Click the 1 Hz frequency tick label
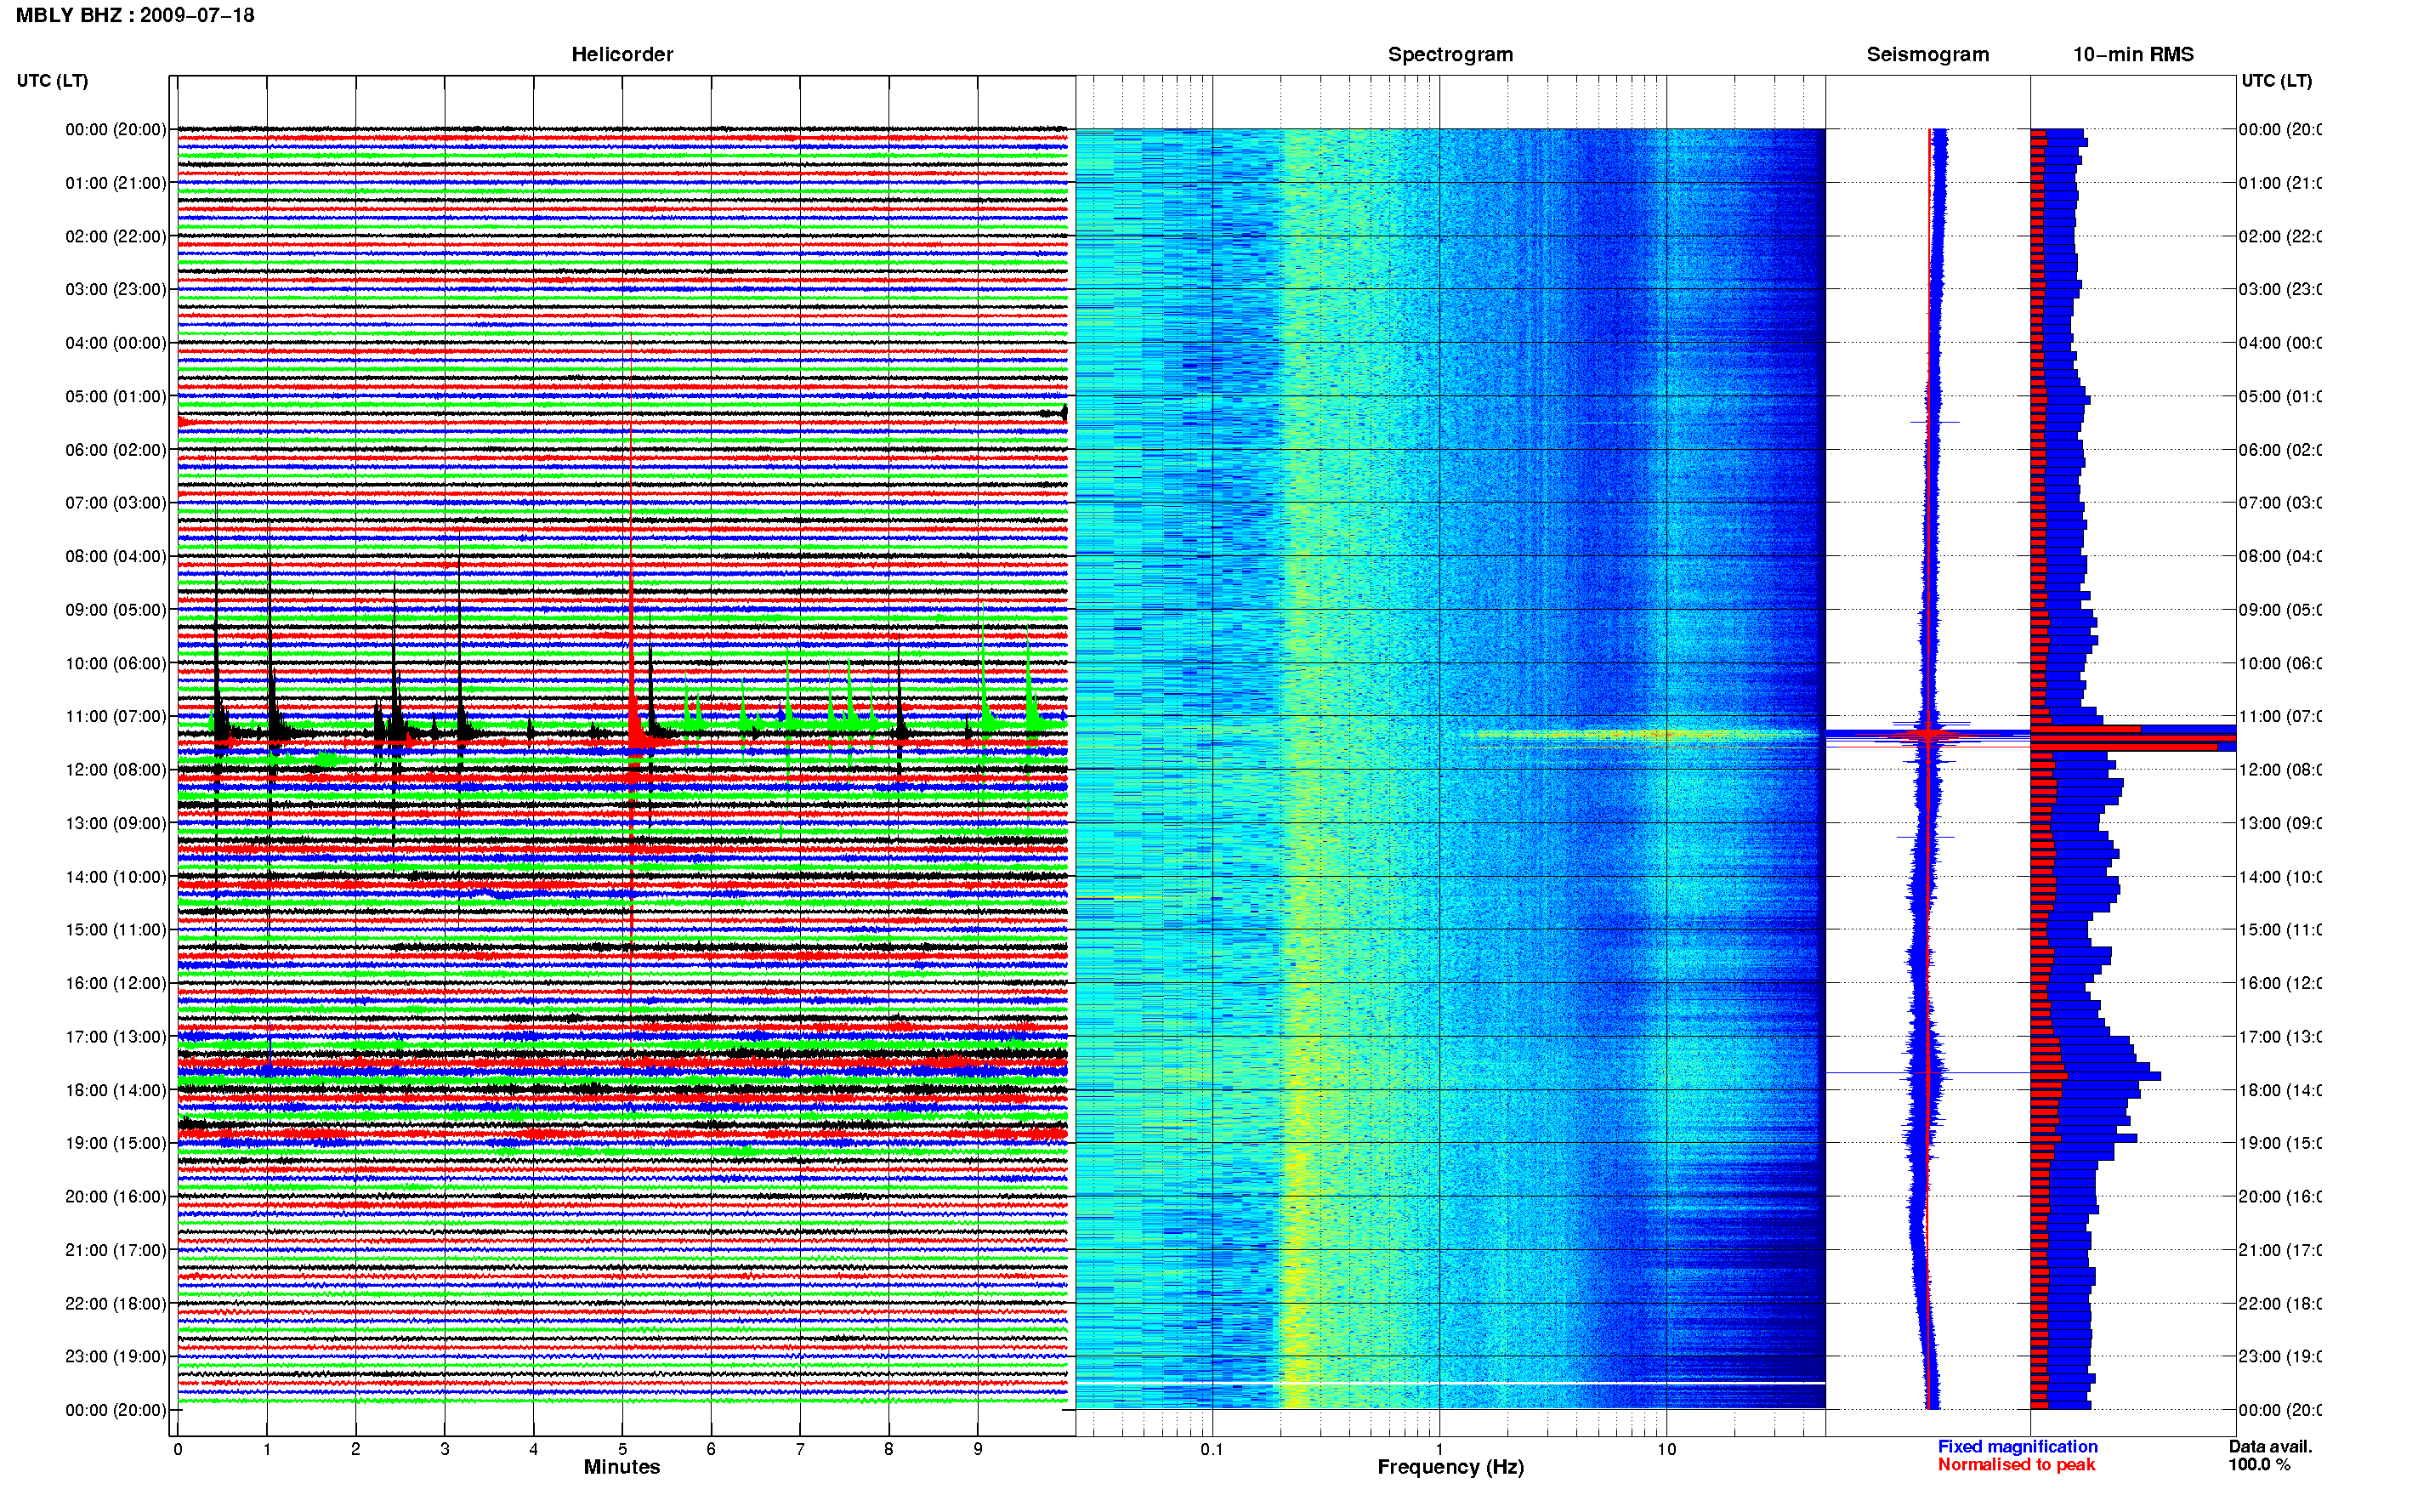 [1439, 1449]
